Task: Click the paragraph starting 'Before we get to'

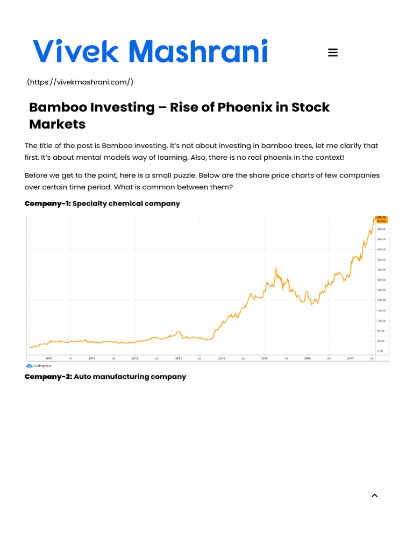Action: pyautogui.click(x=202, y=181)
